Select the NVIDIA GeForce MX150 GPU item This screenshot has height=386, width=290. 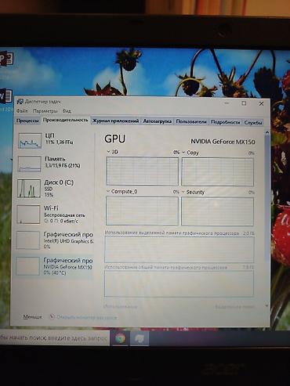(55, 266)
